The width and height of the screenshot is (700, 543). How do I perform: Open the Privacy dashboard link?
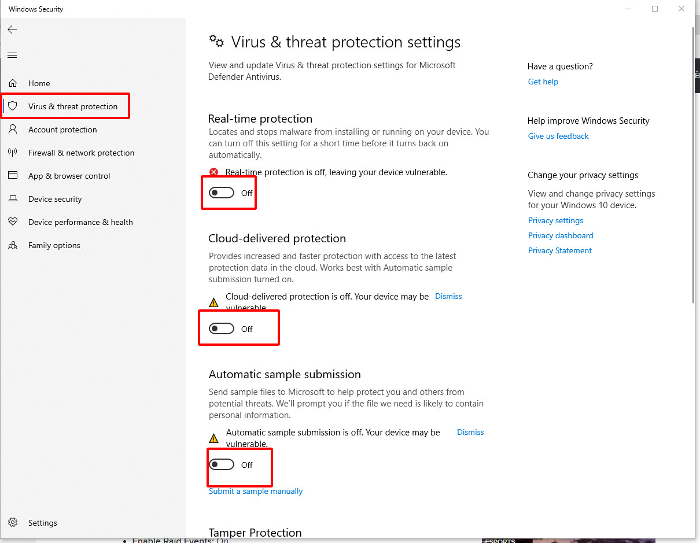pos(561,235)
